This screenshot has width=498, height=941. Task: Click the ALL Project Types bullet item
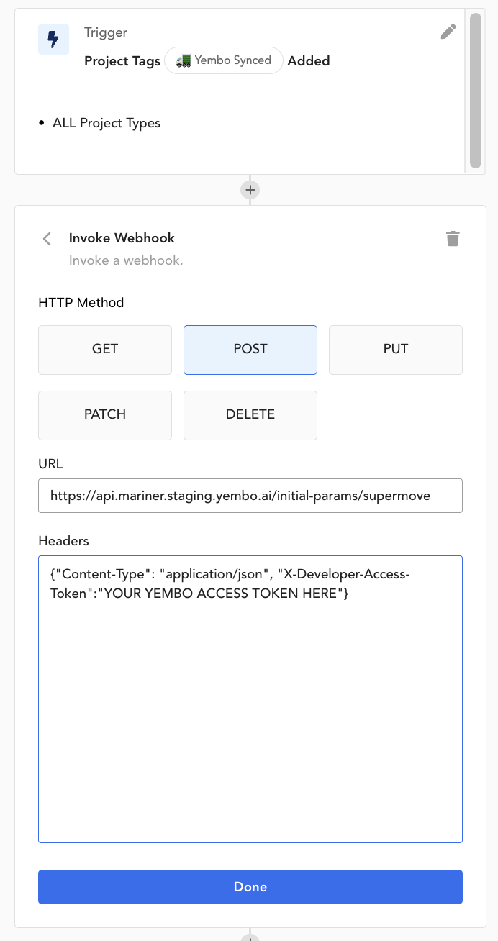pyautogui.click(x=106, y=123)
